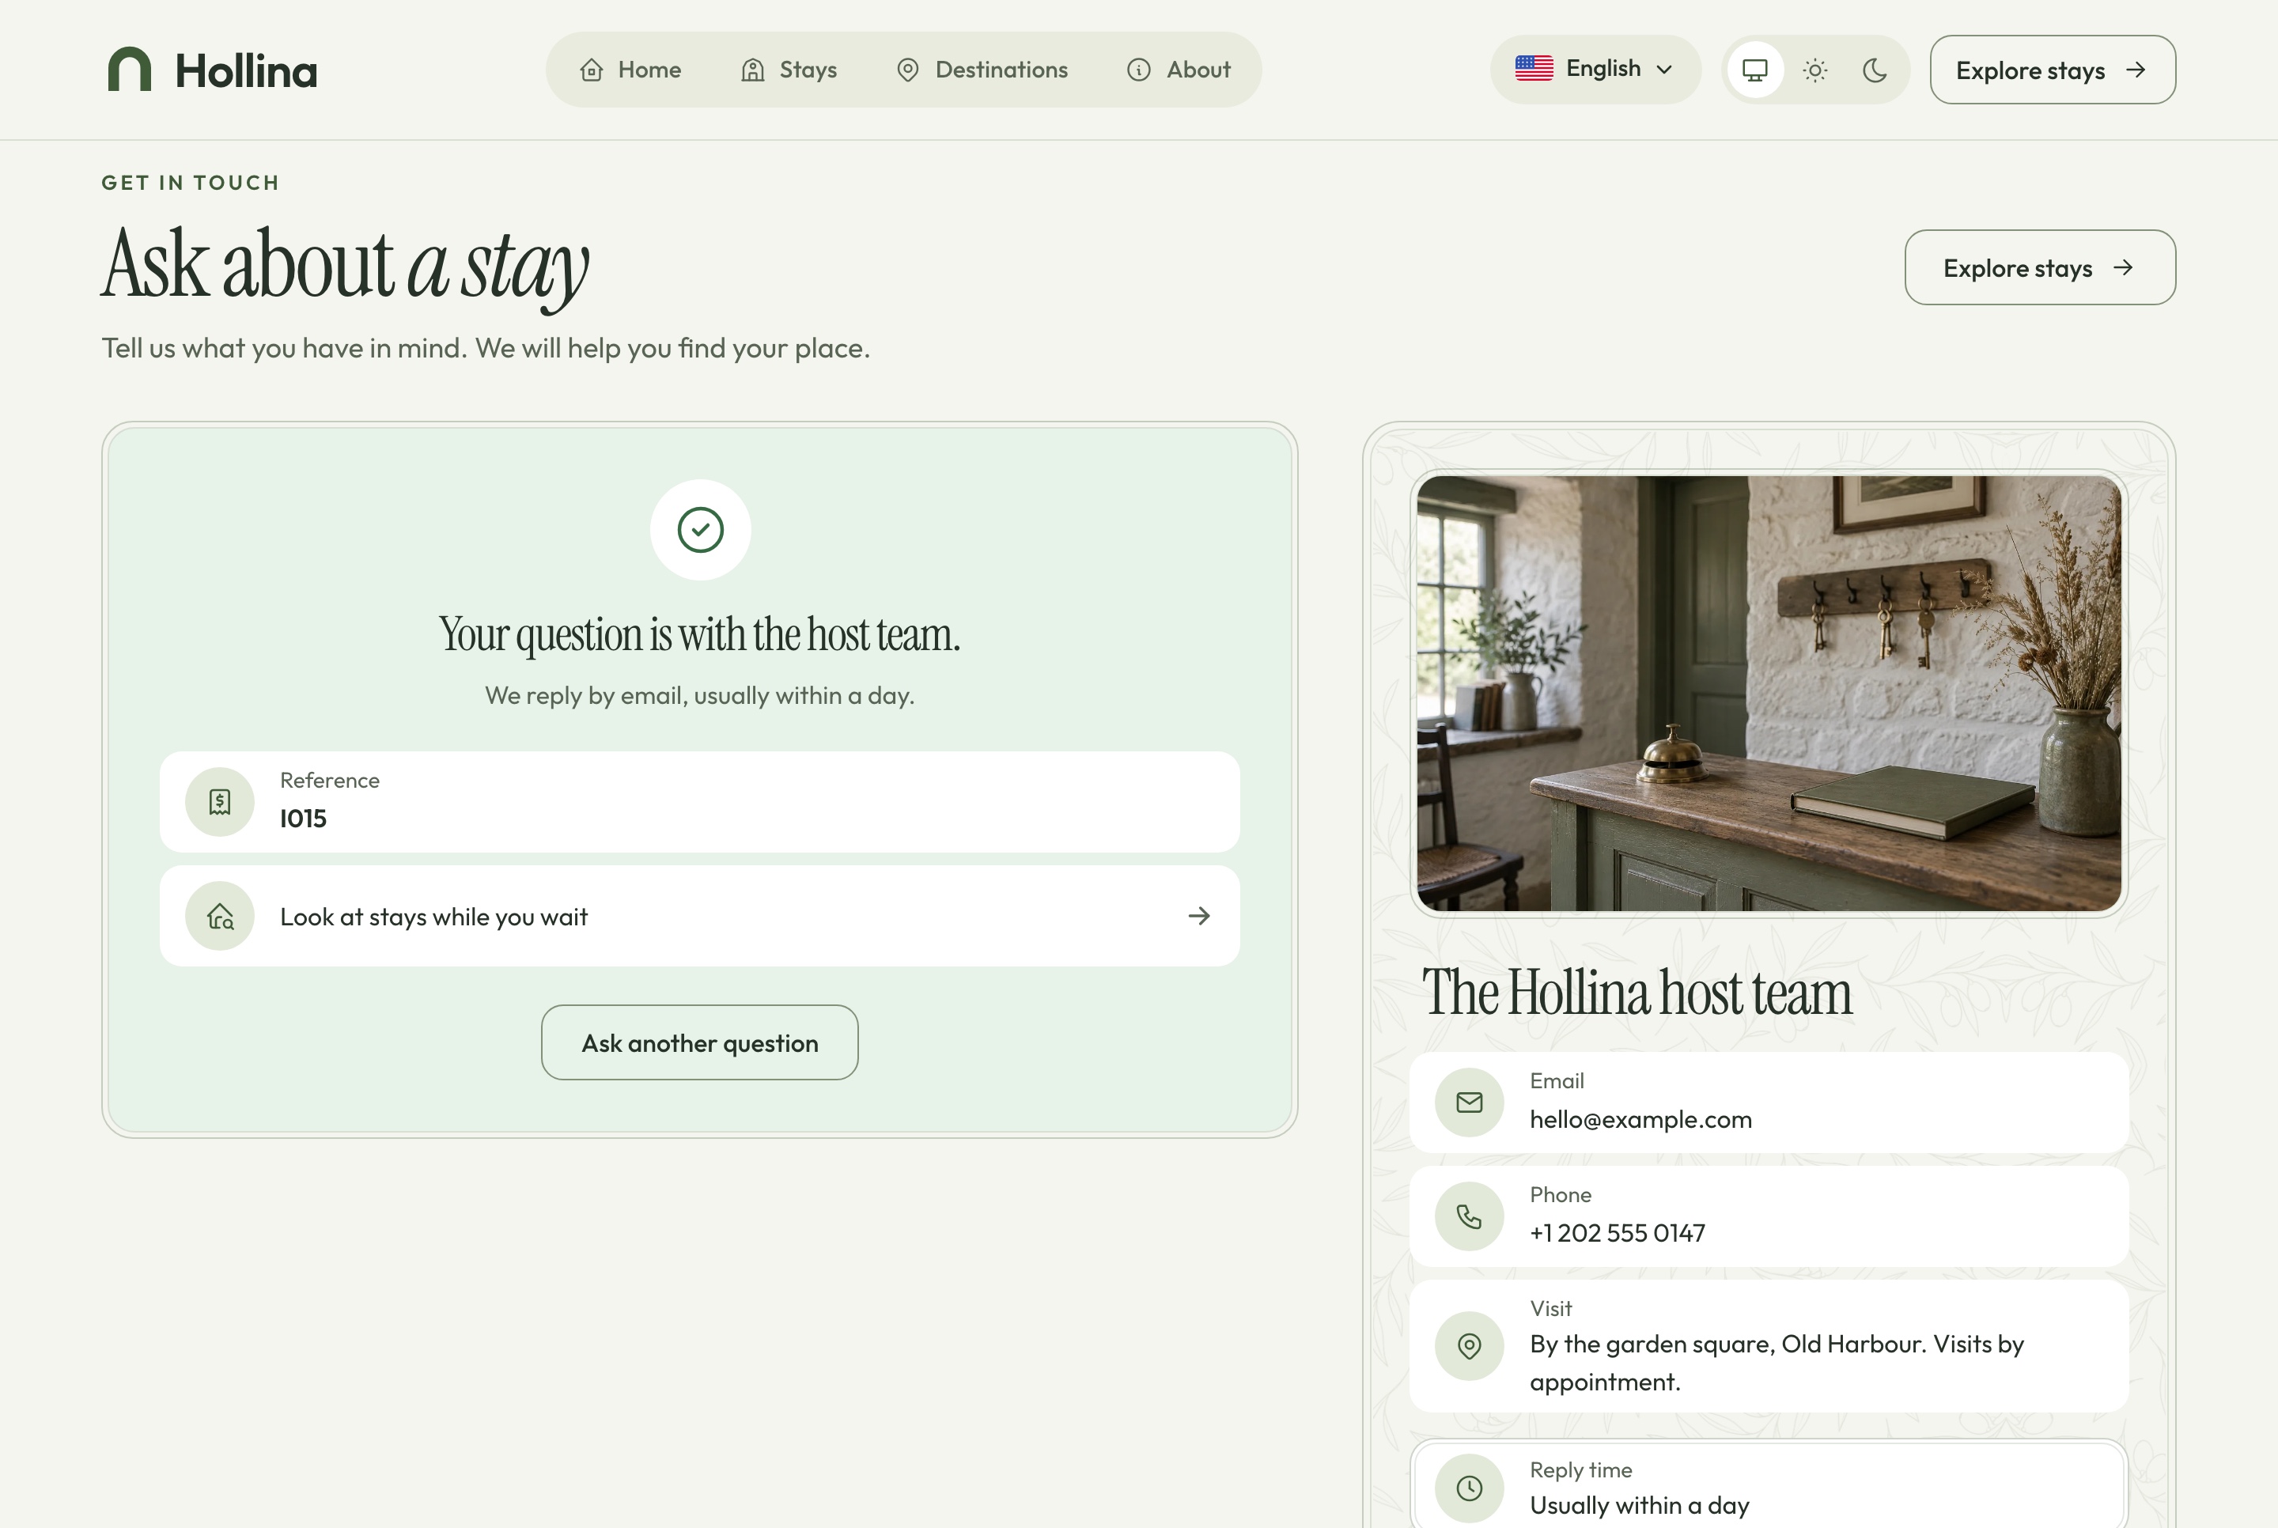Click the phone handset icon
The image size is (2278, 1528).
(x=1470, y=1216)
